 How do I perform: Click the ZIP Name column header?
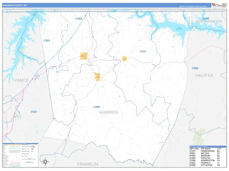click(x=205, y=149)
